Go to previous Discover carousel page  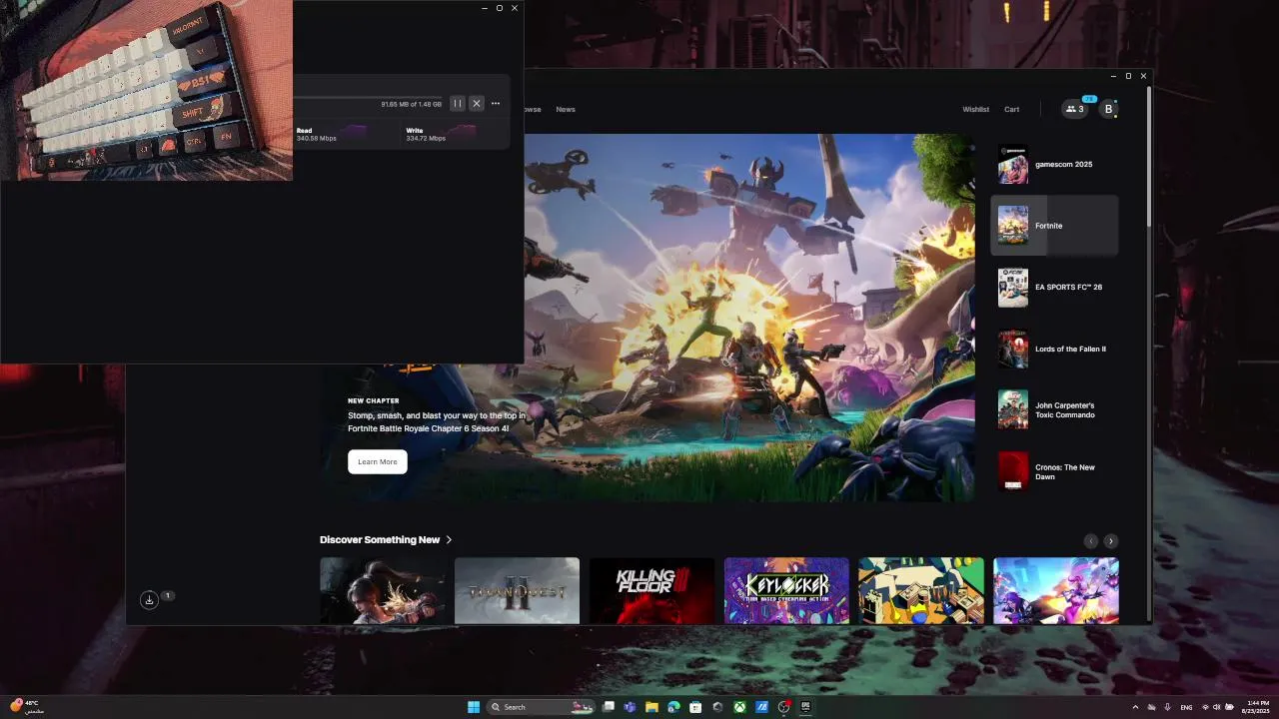point(1091,541)
